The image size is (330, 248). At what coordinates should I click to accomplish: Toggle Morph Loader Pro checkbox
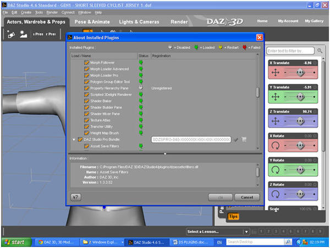86,75
